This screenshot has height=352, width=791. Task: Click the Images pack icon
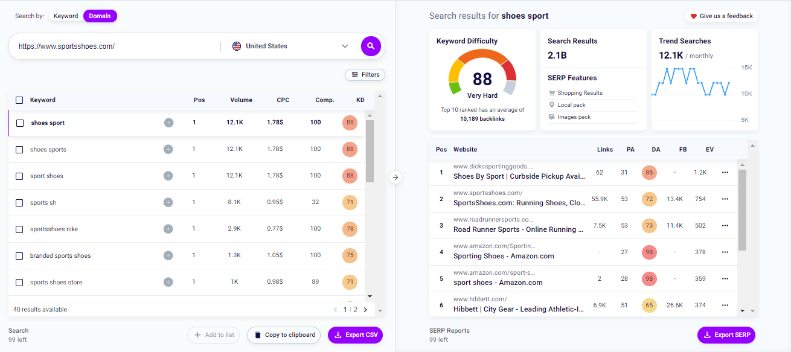551,118
